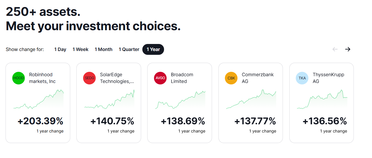This screenshot has height=158, width=372.
Task: Show change for 1 Month
Action: [x=103, y=50]
